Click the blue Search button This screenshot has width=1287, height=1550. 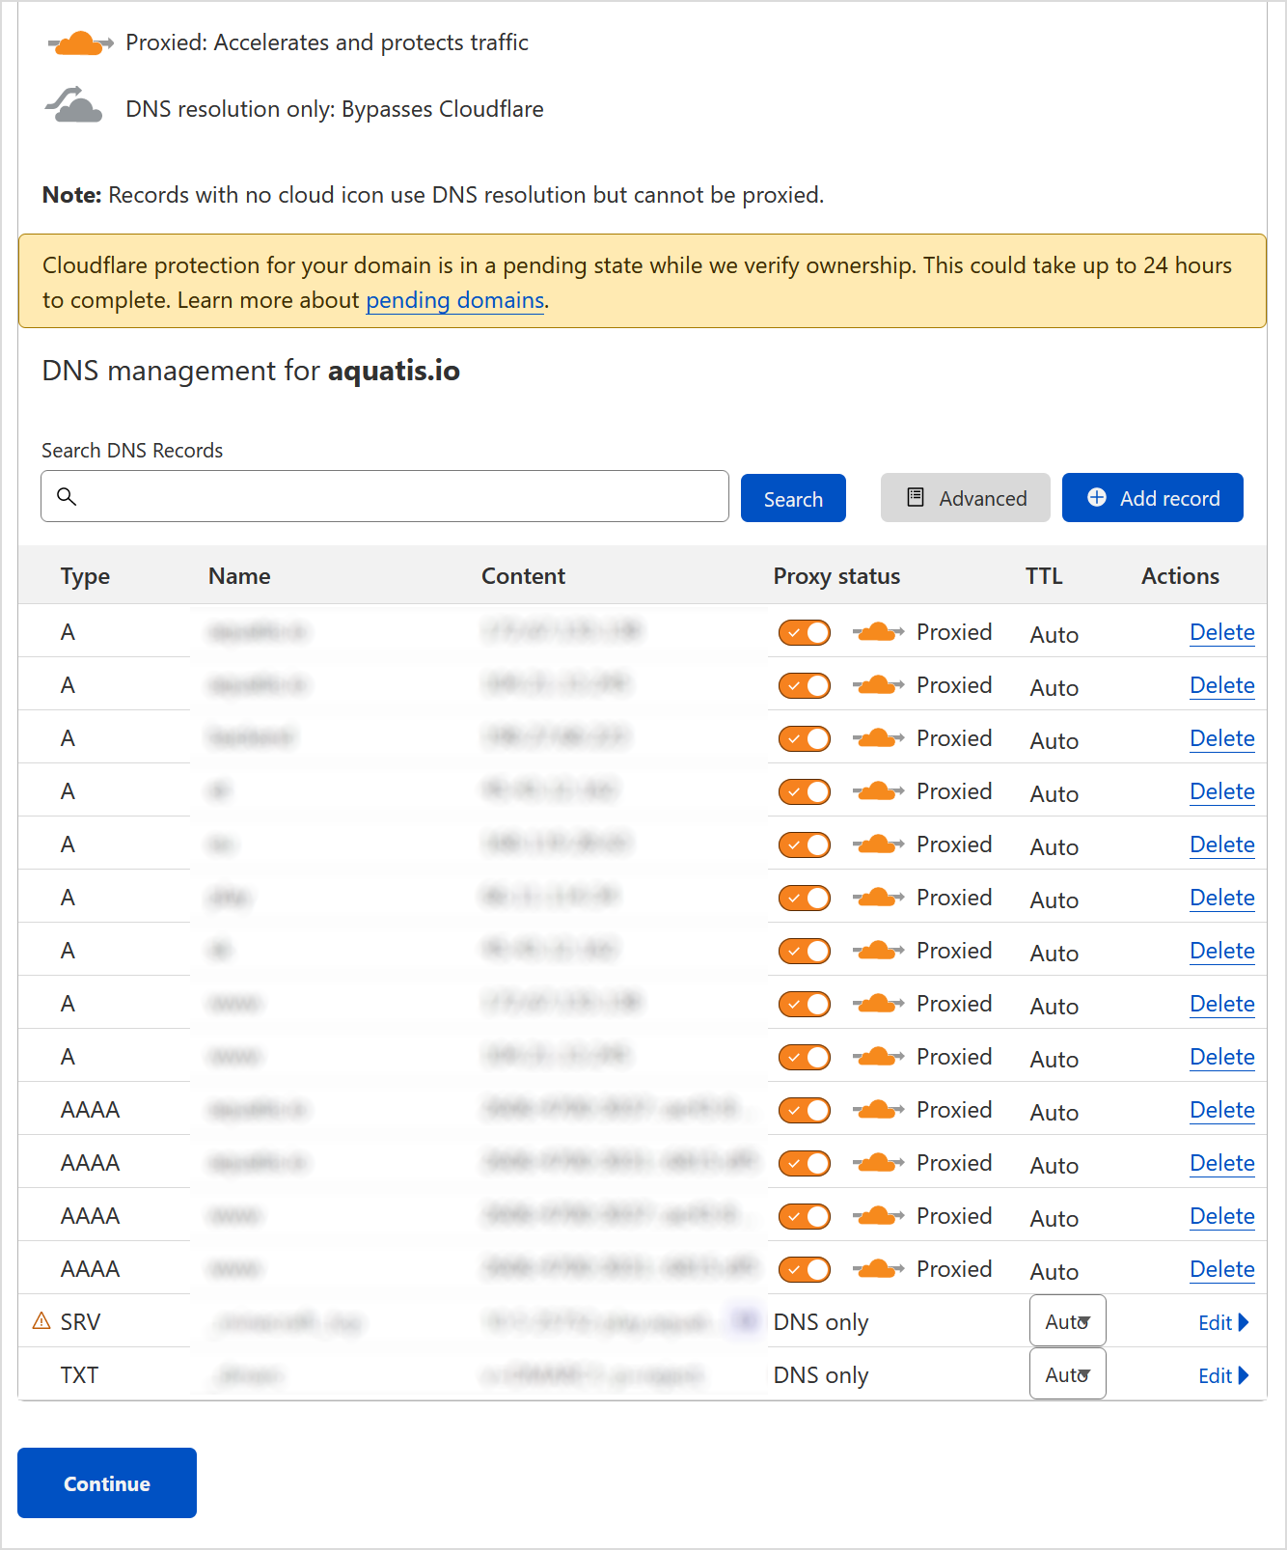pos(793,498)
